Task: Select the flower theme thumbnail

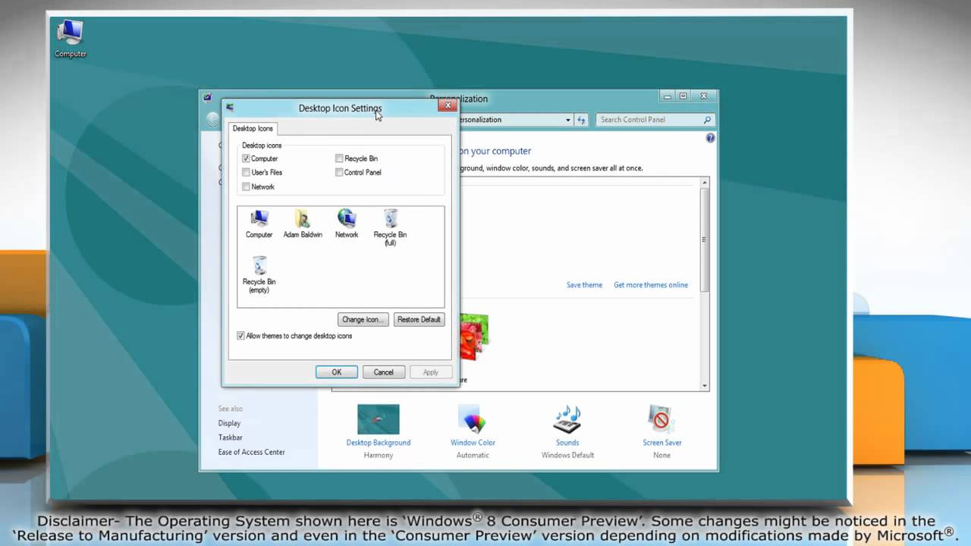Action: [474, 337]
